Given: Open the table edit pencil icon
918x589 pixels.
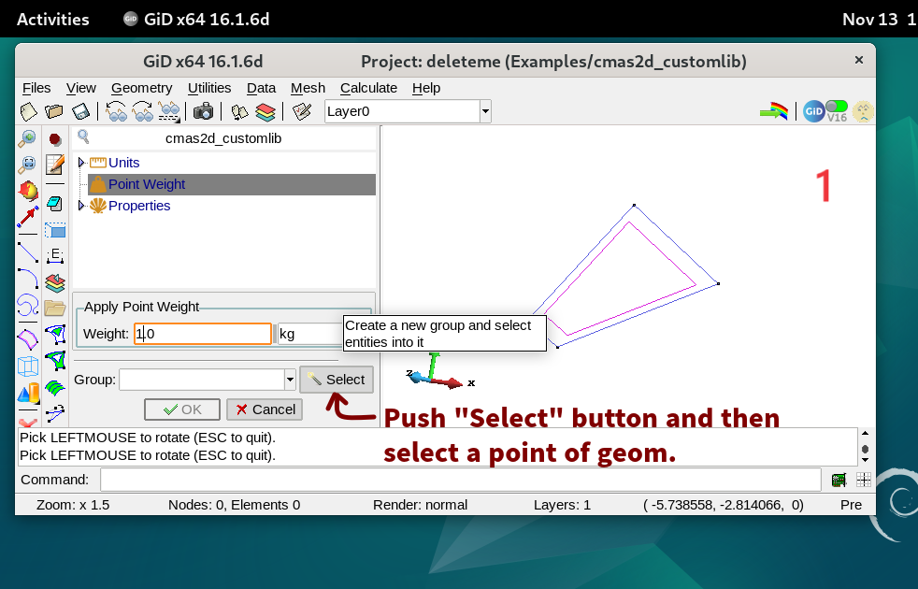Looking at the screenshot, I should 55,165.
